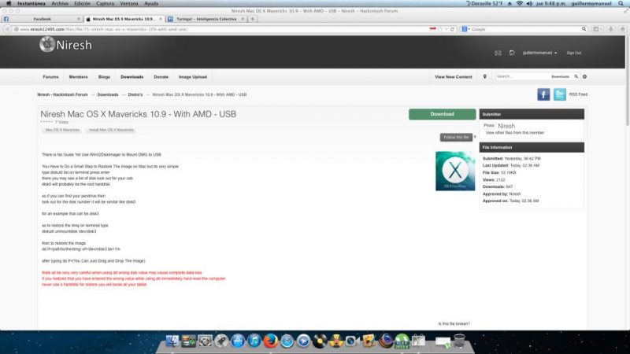Click the Facebook share icon on page
Screen dimensions: 630x354
(x=543, y=94)
